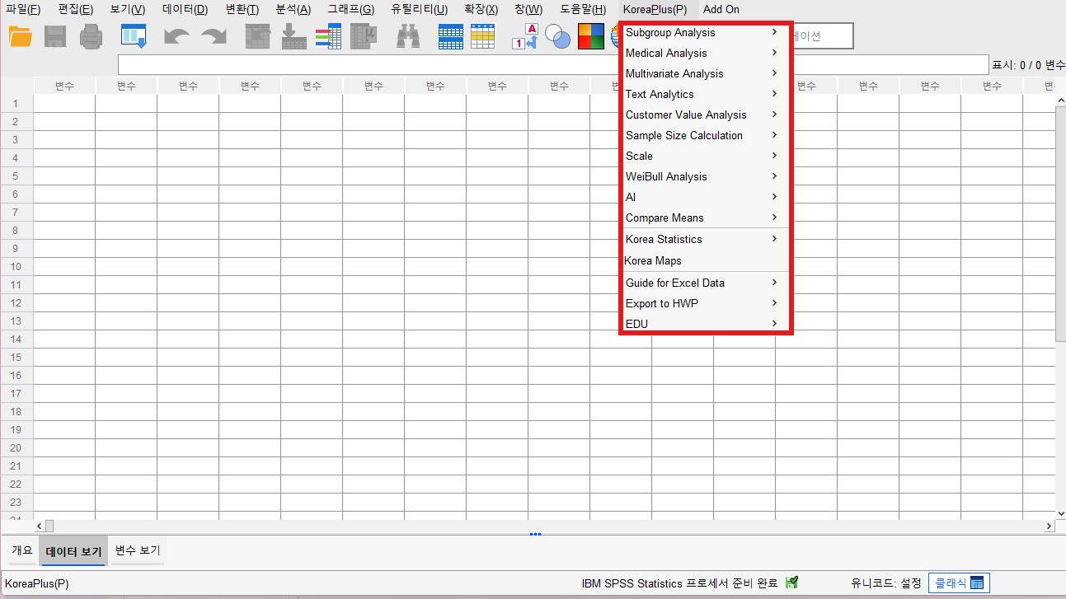The height and width of the screenshot is (599, 1066).
Task: Click the binoculars find icon
Action: coord(408,36)
